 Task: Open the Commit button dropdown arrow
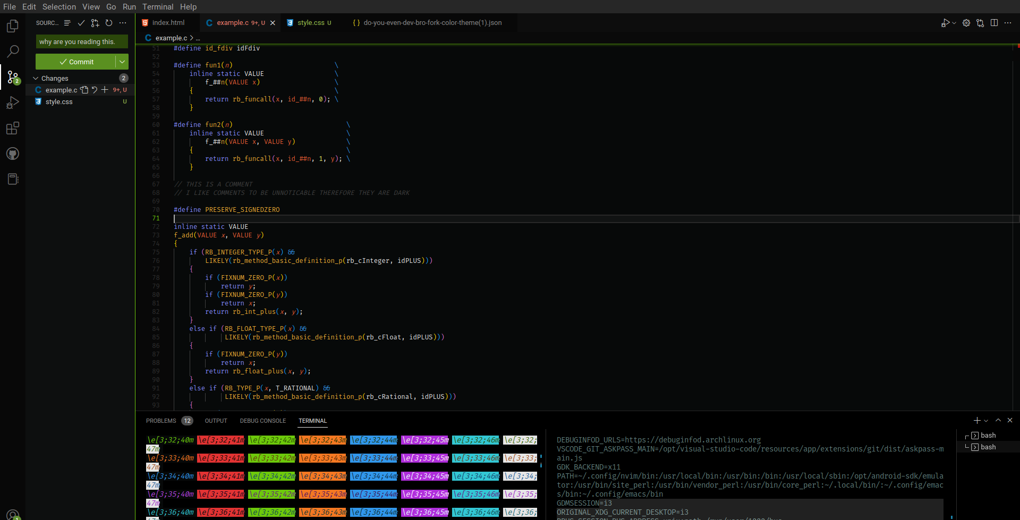coord(122,62)
